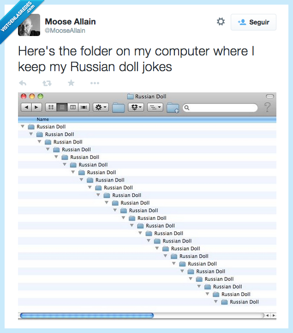Open the Dropbox toolbar menu
293x333 pixels.
coord(135,107)
